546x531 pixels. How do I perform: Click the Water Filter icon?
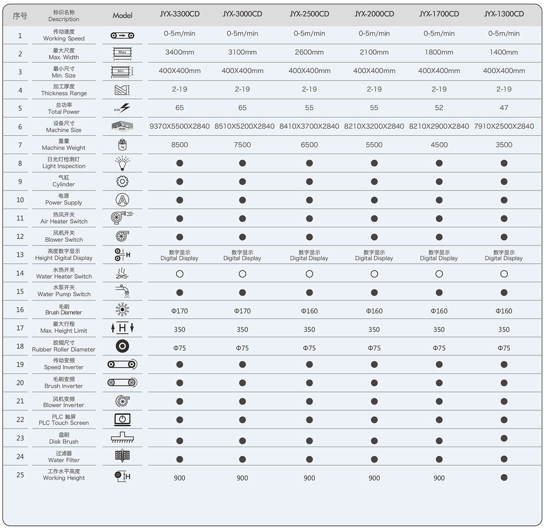click(x=122, y=456)
